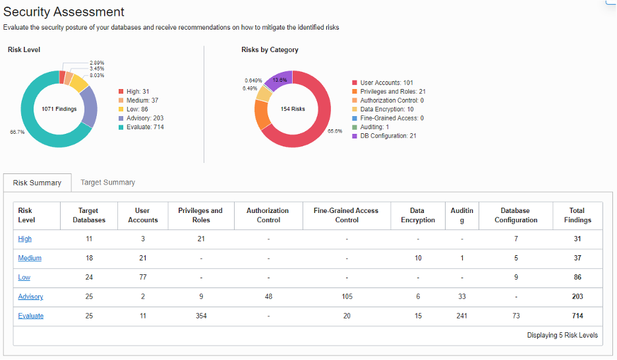The height and width of the screenshot is (360, 617).
Task: Switch to the Target Summary tab
Action: tap(107, 182)
